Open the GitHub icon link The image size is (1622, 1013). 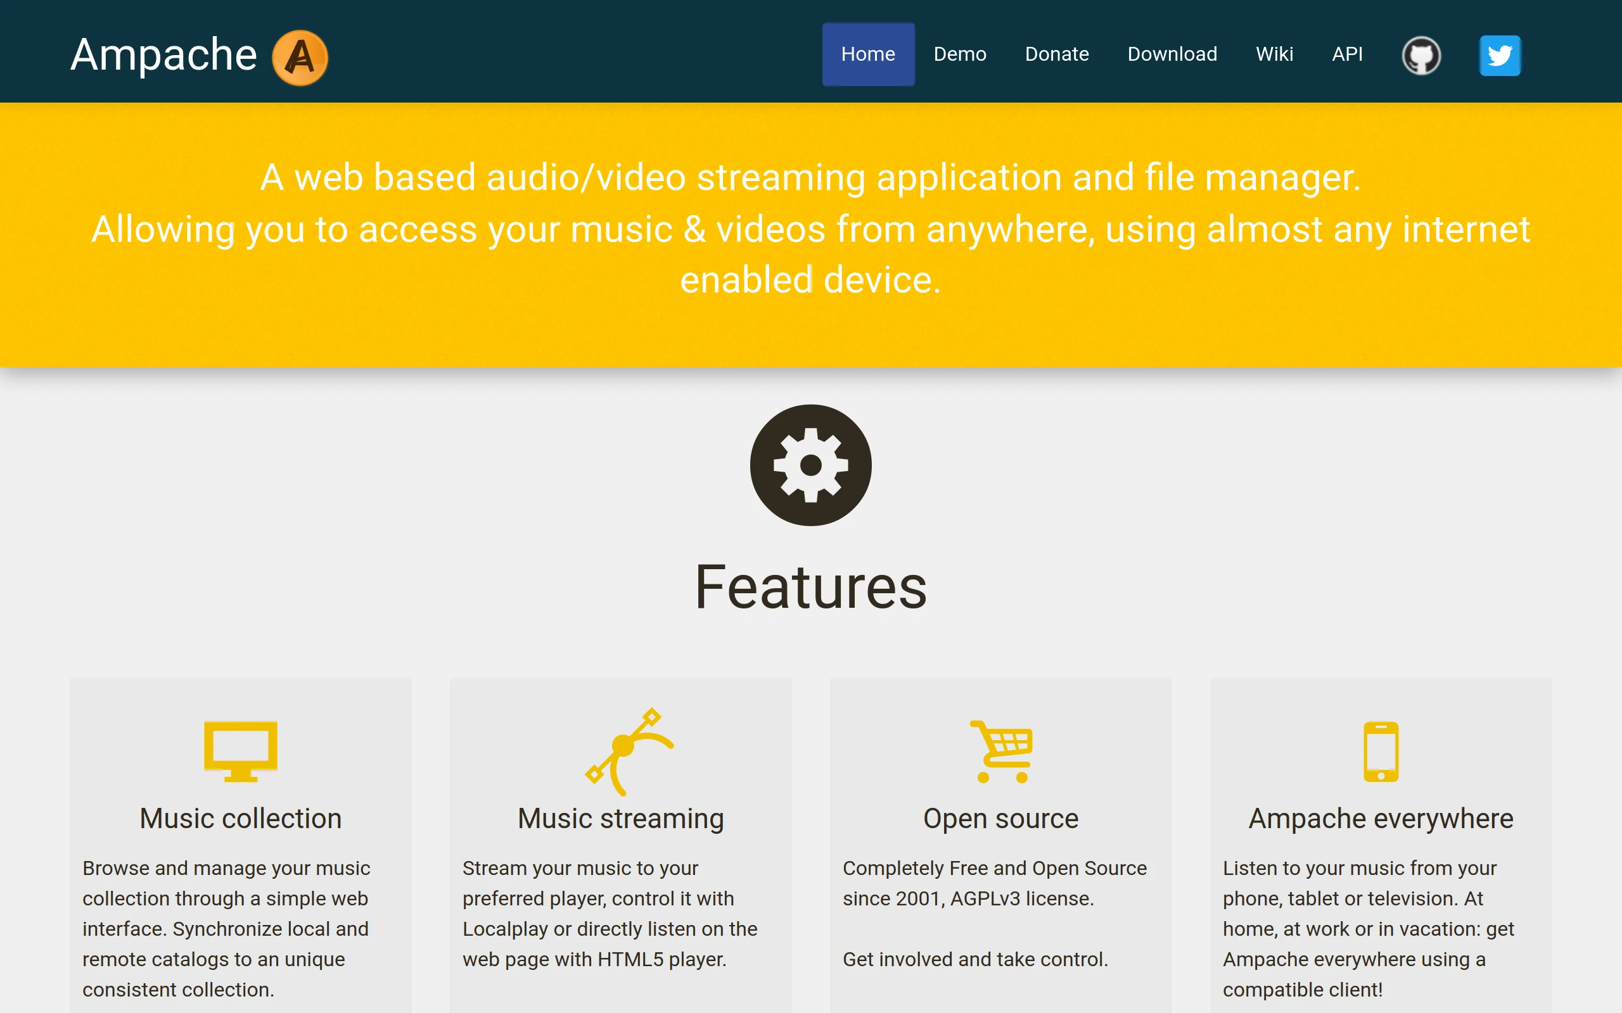1421,55
